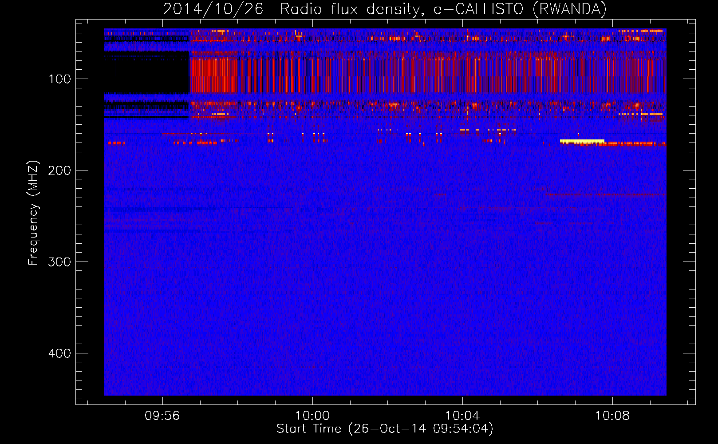Viewport: 718px width, 444px height.
Task: Click the black no-data block near 100 MHz
Action: 147,72
